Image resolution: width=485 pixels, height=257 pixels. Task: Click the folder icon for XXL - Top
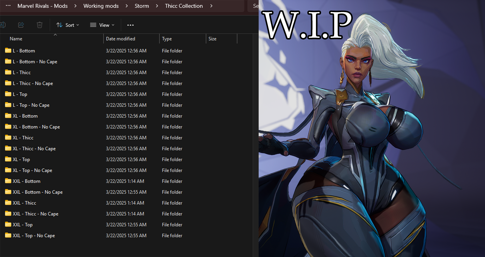[8, 224]
